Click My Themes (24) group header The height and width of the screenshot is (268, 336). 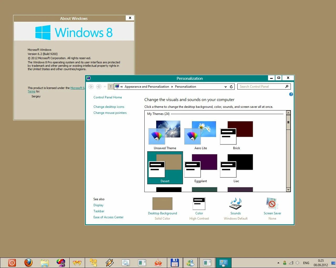click(158, 114)
